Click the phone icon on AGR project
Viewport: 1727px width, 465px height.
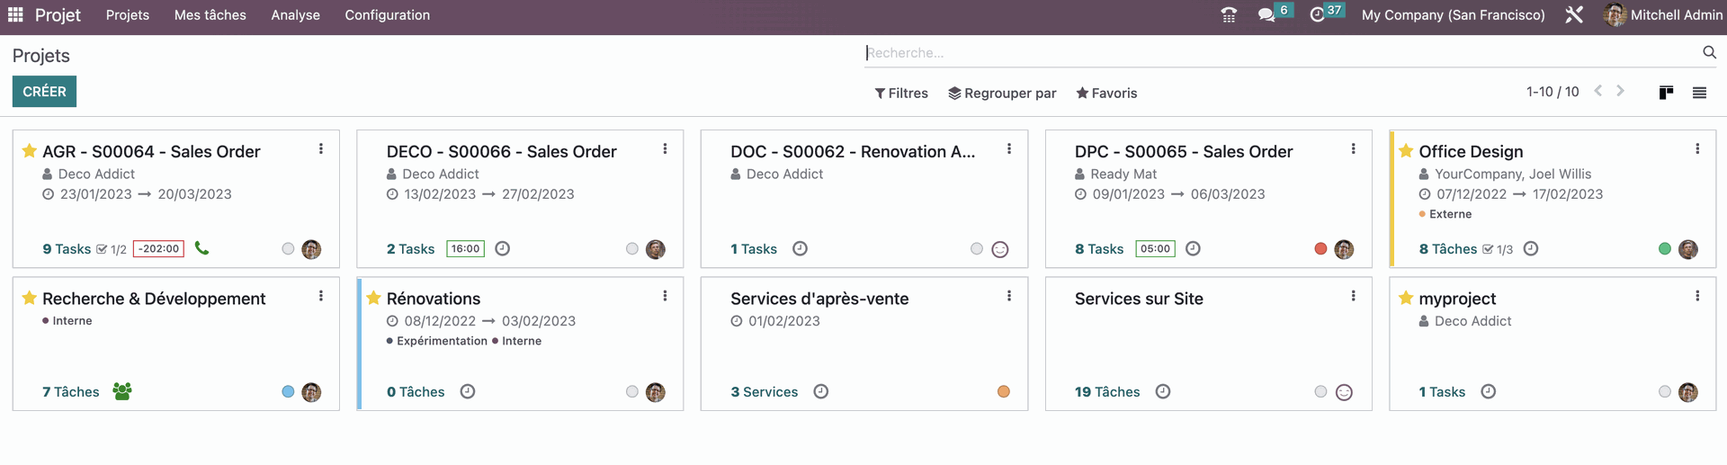[x=201, y=248]
